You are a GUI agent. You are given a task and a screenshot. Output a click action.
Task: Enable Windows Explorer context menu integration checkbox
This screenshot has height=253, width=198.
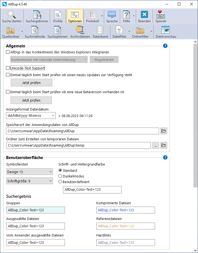point(8,52)
